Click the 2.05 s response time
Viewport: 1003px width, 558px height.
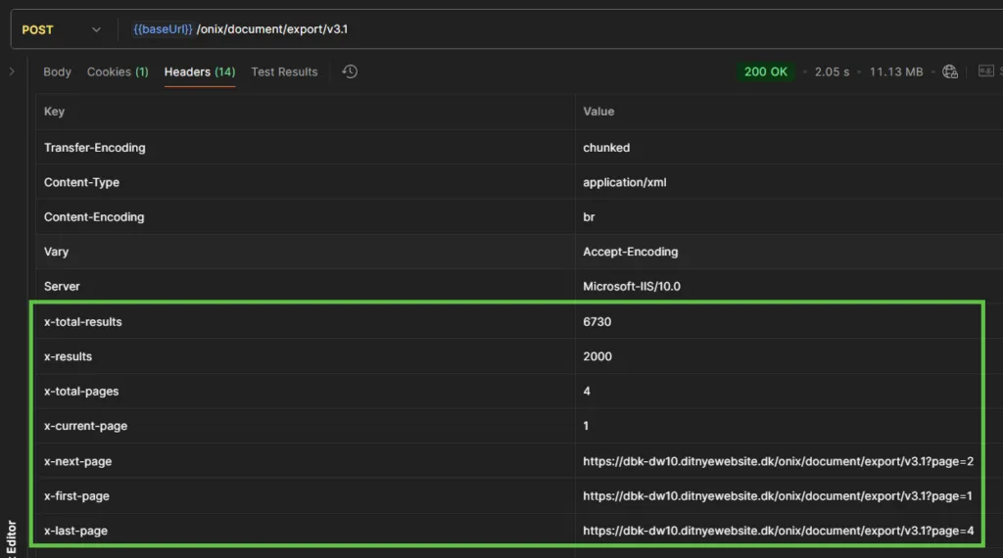(x=832, y=71)
